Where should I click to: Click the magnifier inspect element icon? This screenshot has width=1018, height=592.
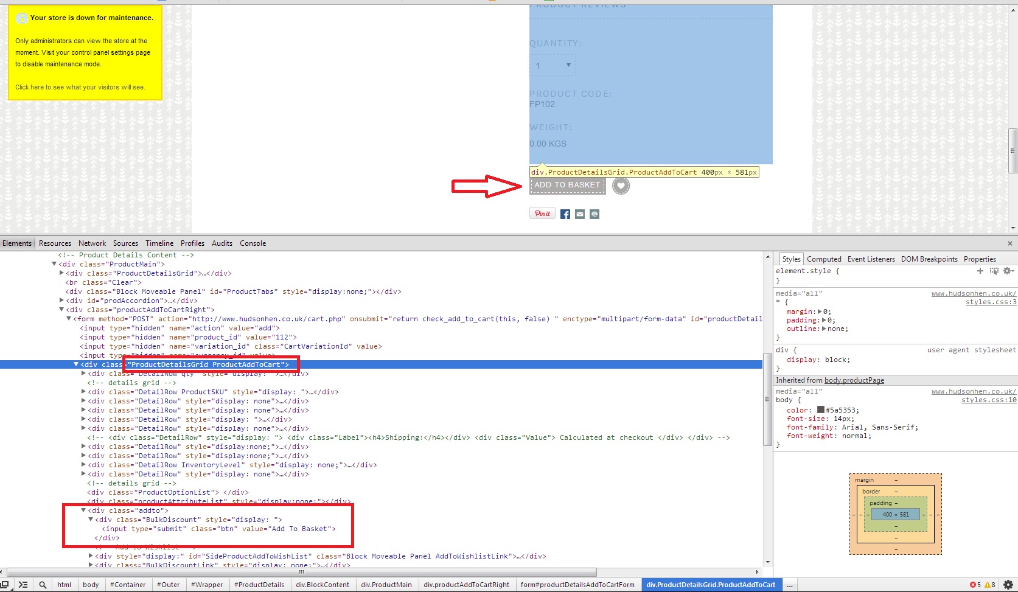pyautogui.click(x=43, y=585)
